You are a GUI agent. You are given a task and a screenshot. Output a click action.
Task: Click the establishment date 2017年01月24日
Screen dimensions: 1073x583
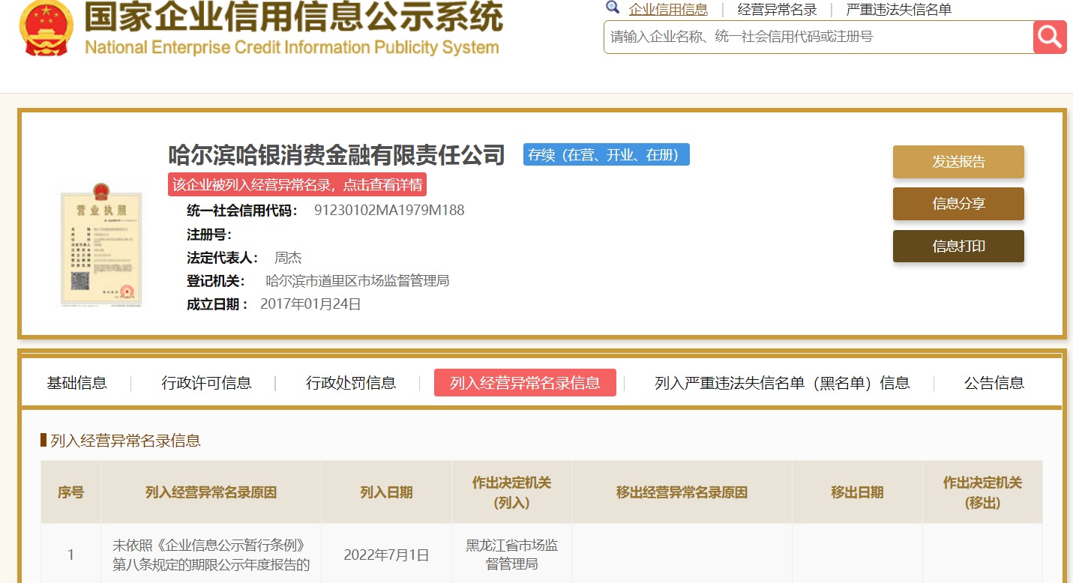click(310, 304)
